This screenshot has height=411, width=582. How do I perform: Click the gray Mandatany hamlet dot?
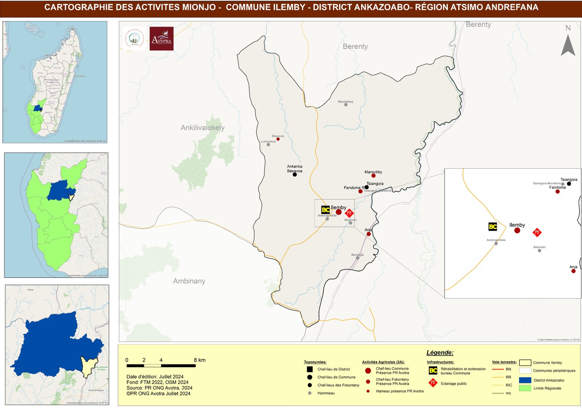(x=346, y=105)
